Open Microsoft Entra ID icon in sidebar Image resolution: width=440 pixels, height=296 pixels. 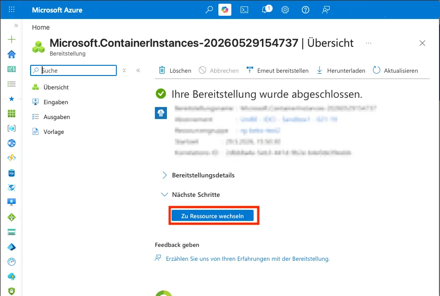coord(12,247)
